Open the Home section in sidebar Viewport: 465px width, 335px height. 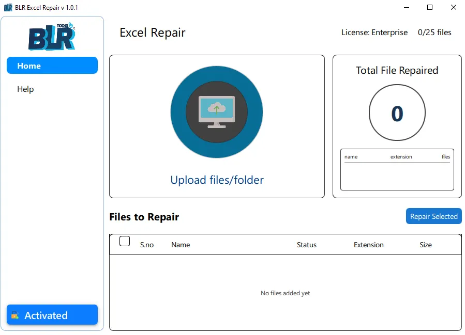point(52,66)
